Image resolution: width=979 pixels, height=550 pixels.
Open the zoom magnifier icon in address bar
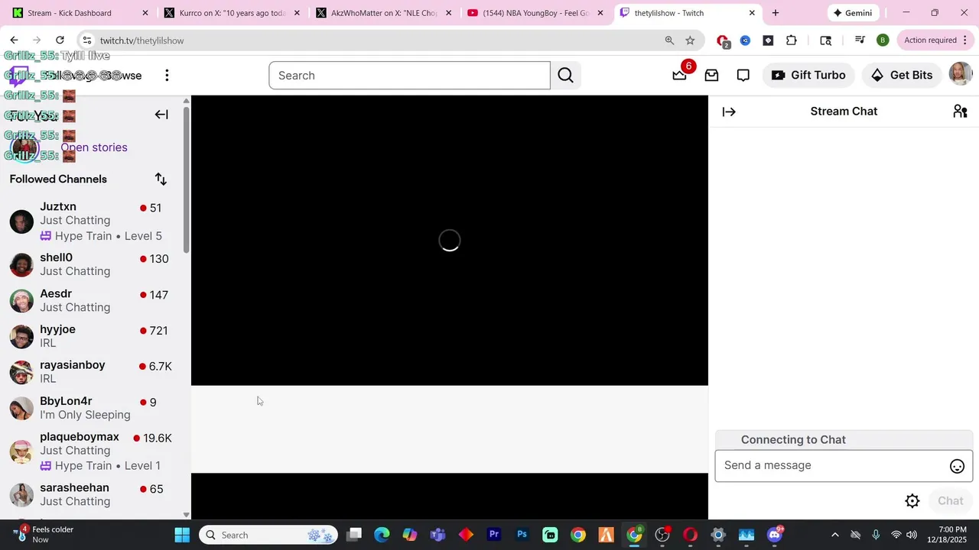[669, 40]
